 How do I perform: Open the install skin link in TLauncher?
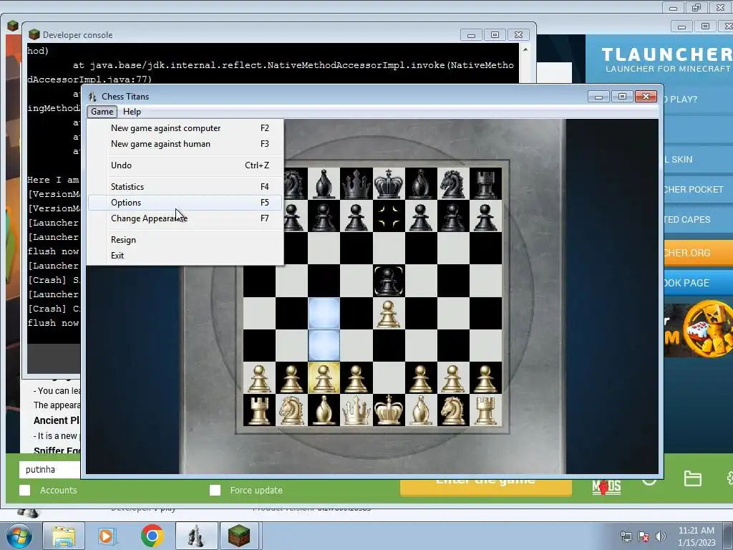[698, 160]
